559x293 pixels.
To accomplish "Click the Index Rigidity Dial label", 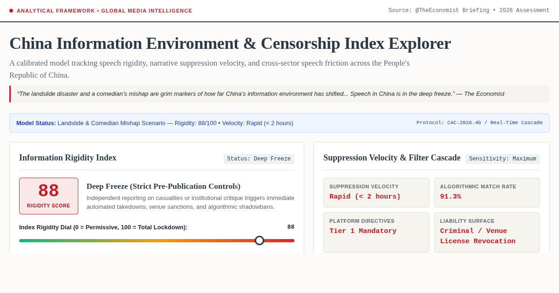I will tap(103, 227).
